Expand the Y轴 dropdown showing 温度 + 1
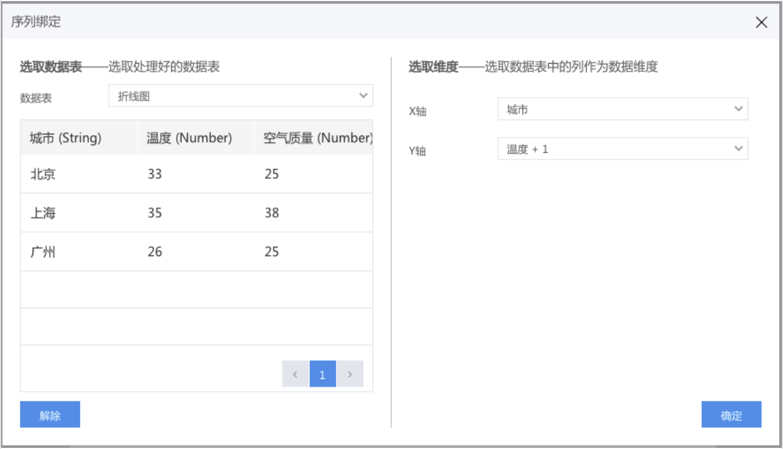This screenshot has height=449, width=783. pos(622,149)
